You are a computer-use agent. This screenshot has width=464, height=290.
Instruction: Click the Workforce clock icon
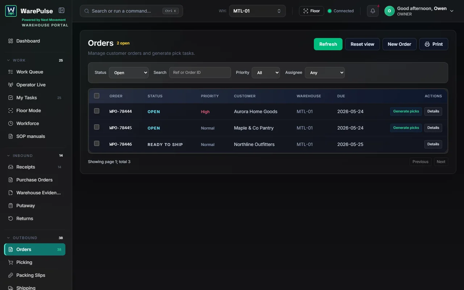point(11,123)
